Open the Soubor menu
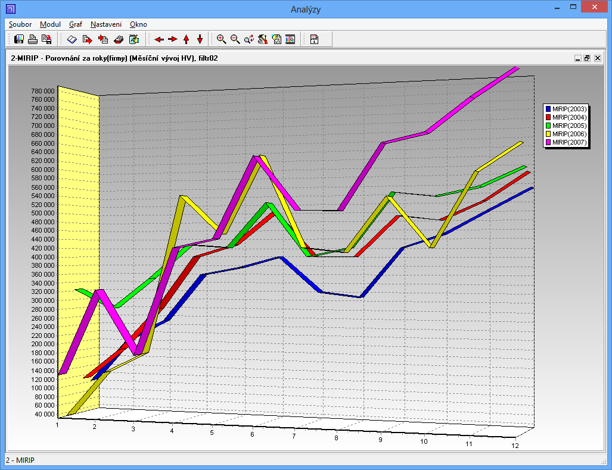Image resolution: width=612 pixels, height=470 pixels. 20,24
